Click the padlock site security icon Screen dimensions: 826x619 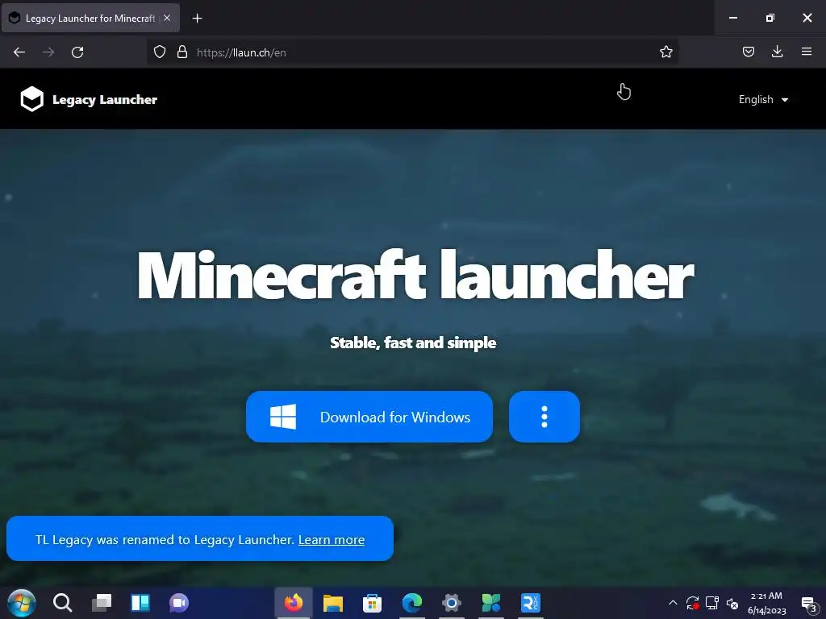(x=182, y=52)
